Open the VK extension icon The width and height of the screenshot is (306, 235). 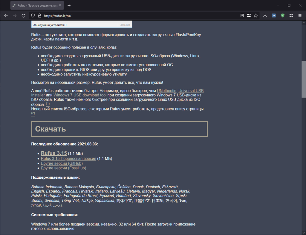point(274,16)
